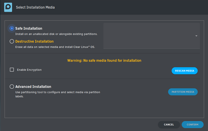This screenshot has width=208, height=131.
Task: Choose the Destructive Installation radio button
Action: pyautogui.click(x=12, y=41)
